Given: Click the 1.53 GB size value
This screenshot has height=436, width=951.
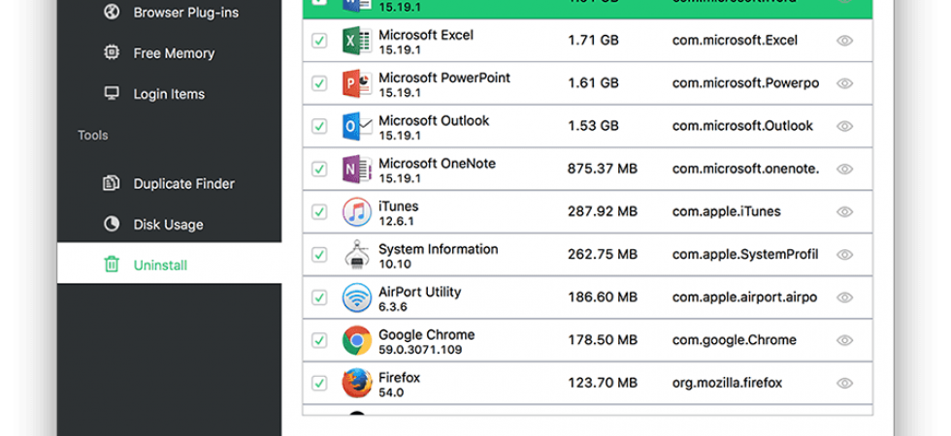Looking at the screenshot, I should click(x=593, y=126).
